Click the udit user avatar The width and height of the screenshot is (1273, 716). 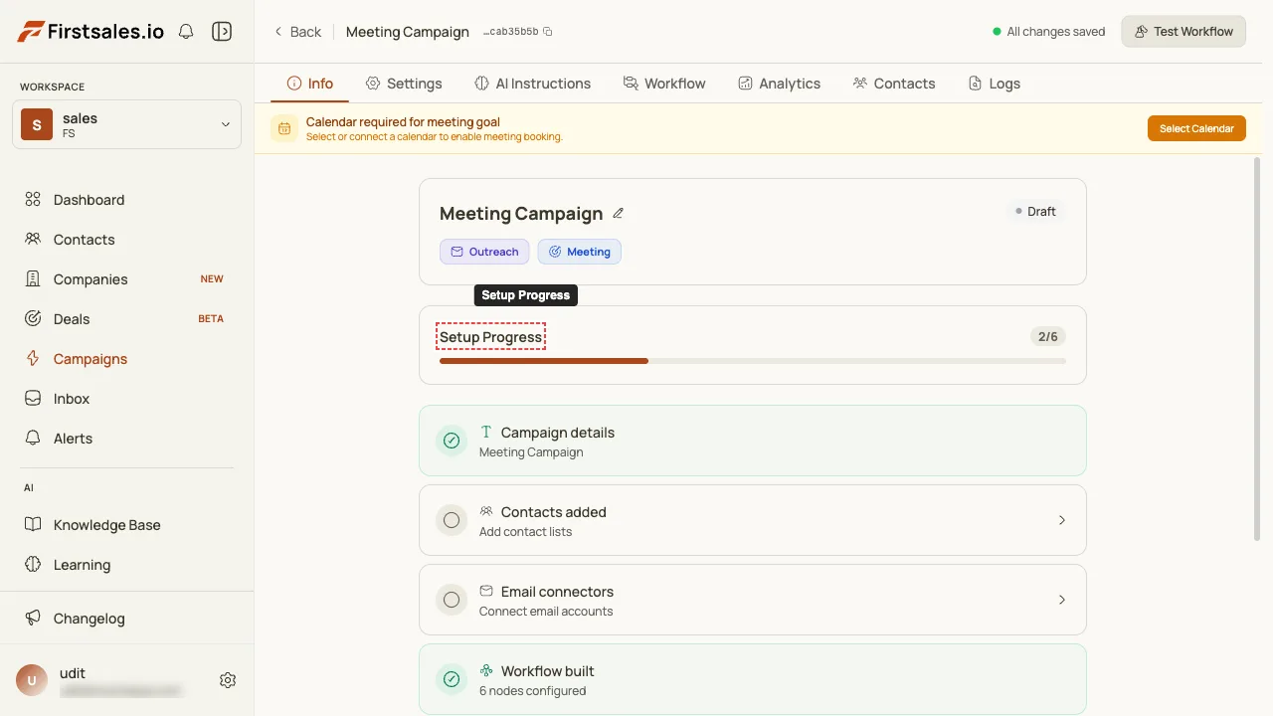click(32, 680)
